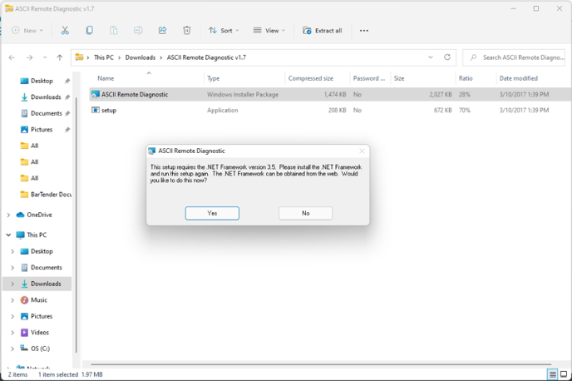
Task: Select OS (C:) drive in sidebar
Action: pyautogui.click(x=40, y=349)
